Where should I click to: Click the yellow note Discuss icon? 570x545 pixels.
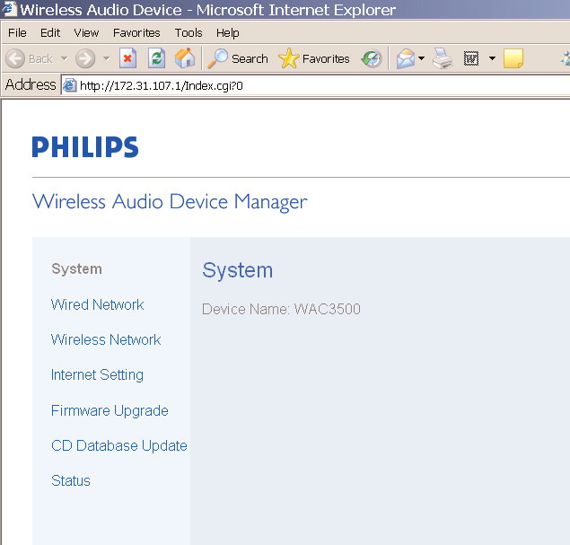tap(513, 58)
